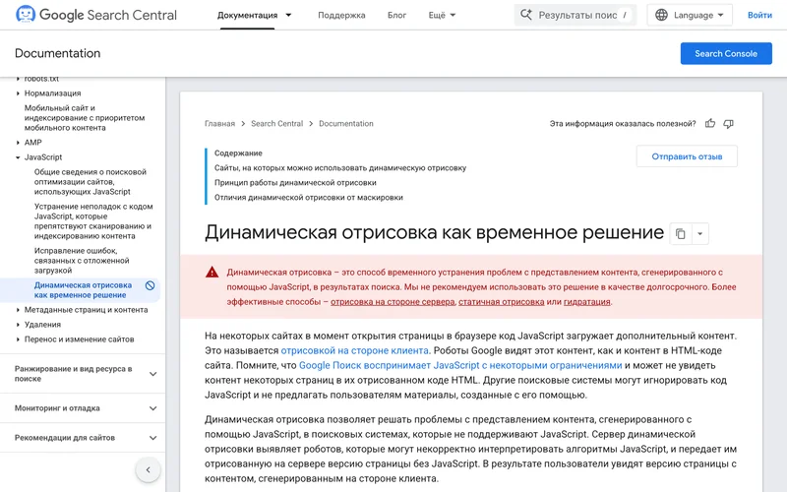Open Исправление ошибок, связанных с отложенной загрузкой
This screenshot has height=492, width=787.
(x=82, y=261)
